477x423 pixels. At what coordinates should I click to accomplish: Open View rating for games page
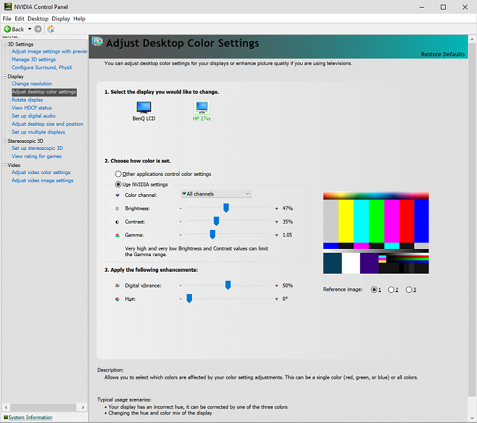pos(36,156)
